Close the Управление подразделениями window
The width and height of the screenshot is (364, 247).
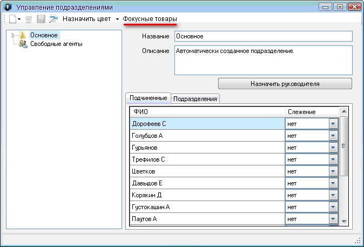point(354,6)
